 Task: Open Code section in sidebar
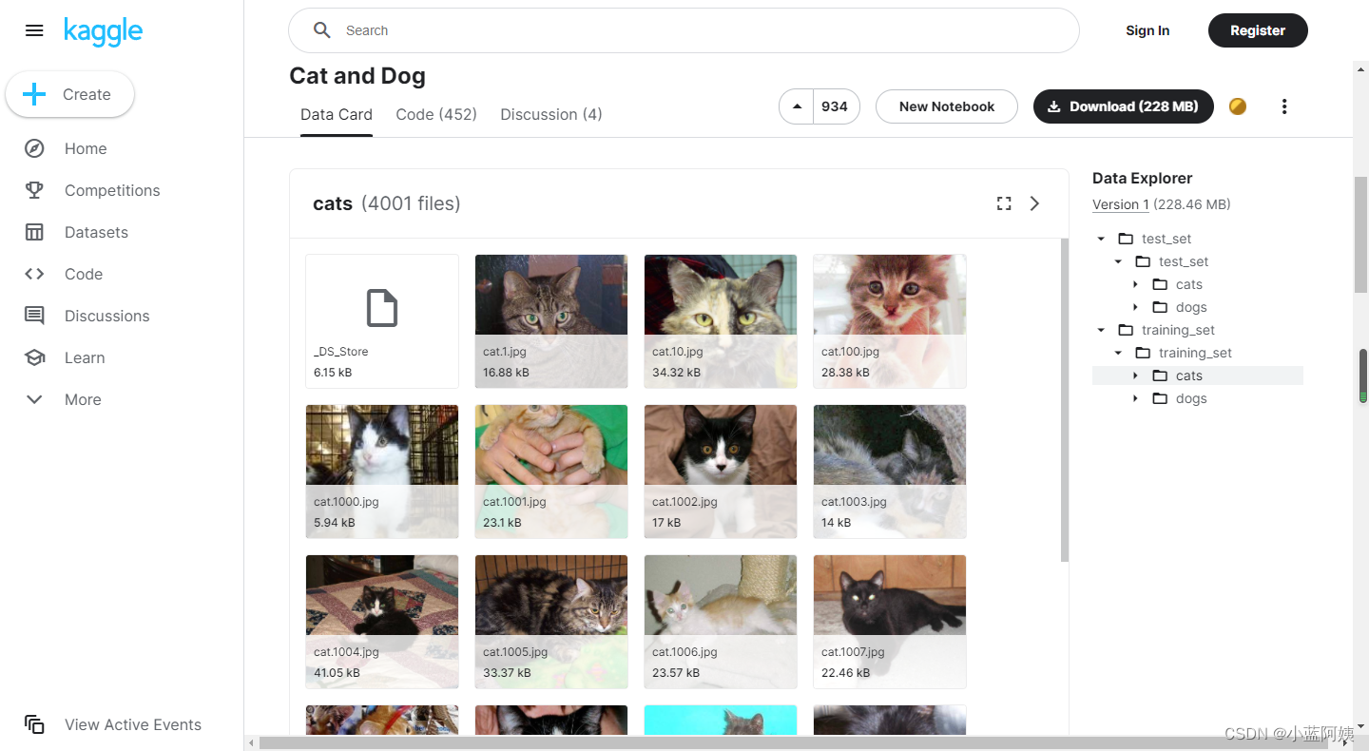tap(84, 274)
